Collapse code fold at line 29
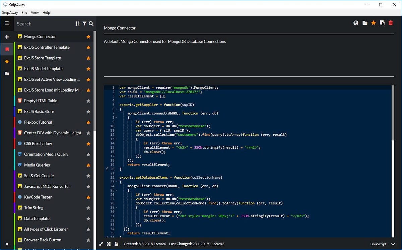Image resolution: width=402 pixels, height=250 pixels. point(116,207)
